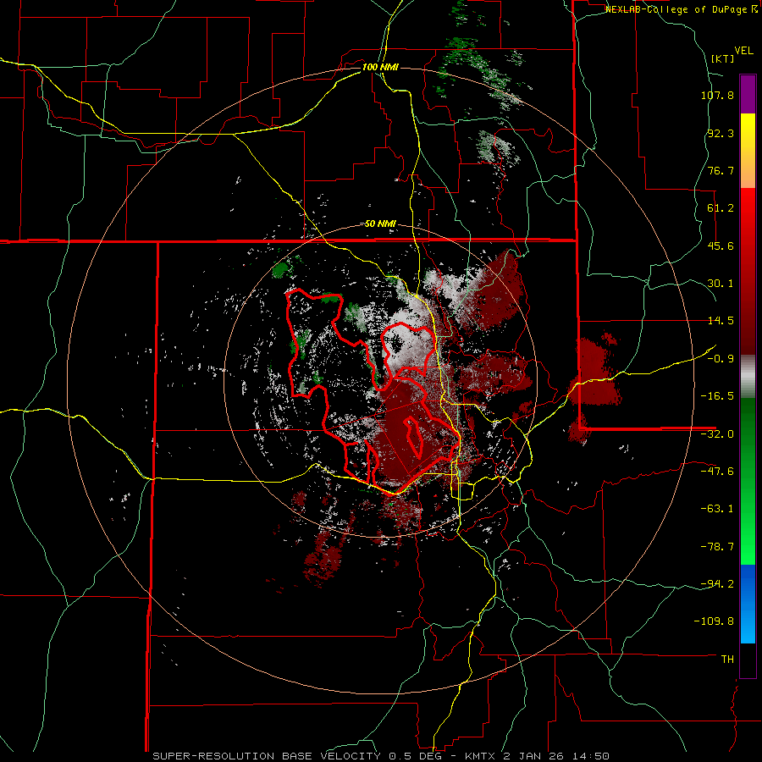Image resolution: width=762 pixels, height=762 pixels.
Task: Select the 14.5 velocity scale value
Action: pos(721,321)
